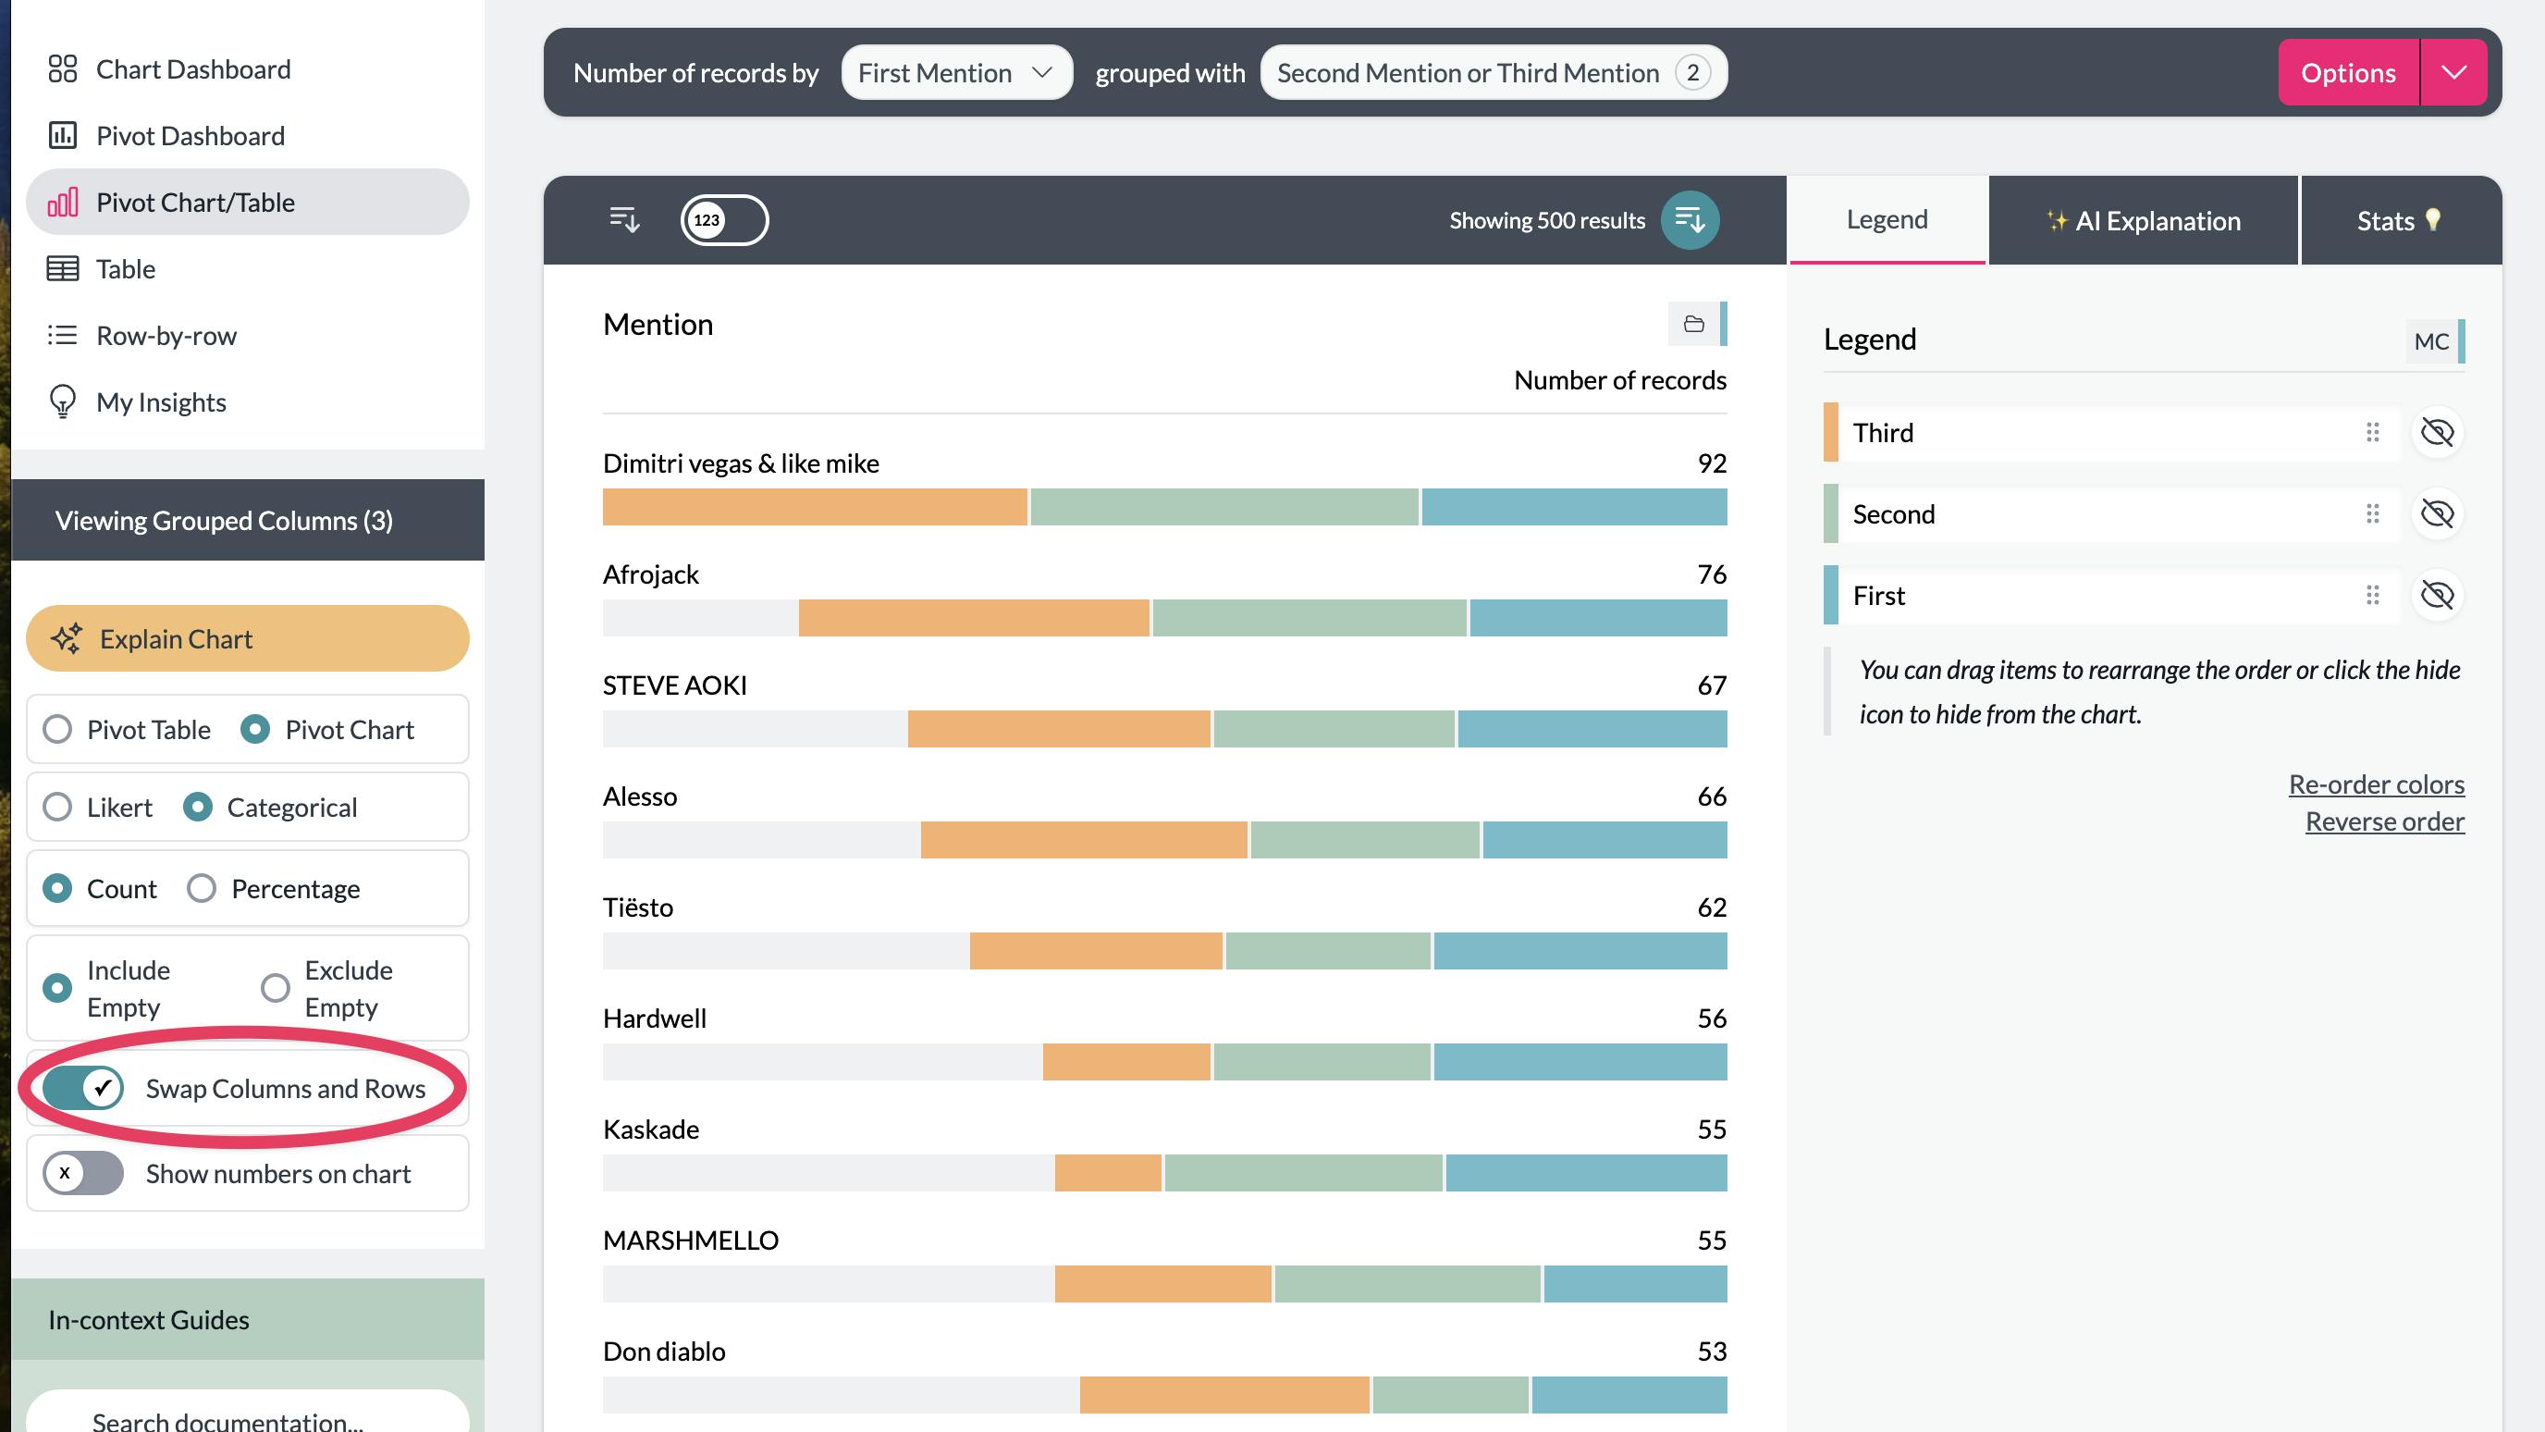
Task: Click the Row-by-row list icon
Action: point(62,336)
